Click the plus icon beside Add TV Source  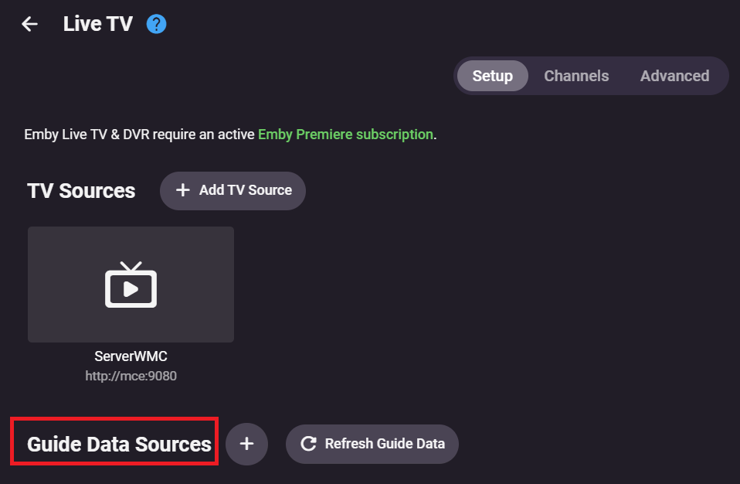click(183, 190)
